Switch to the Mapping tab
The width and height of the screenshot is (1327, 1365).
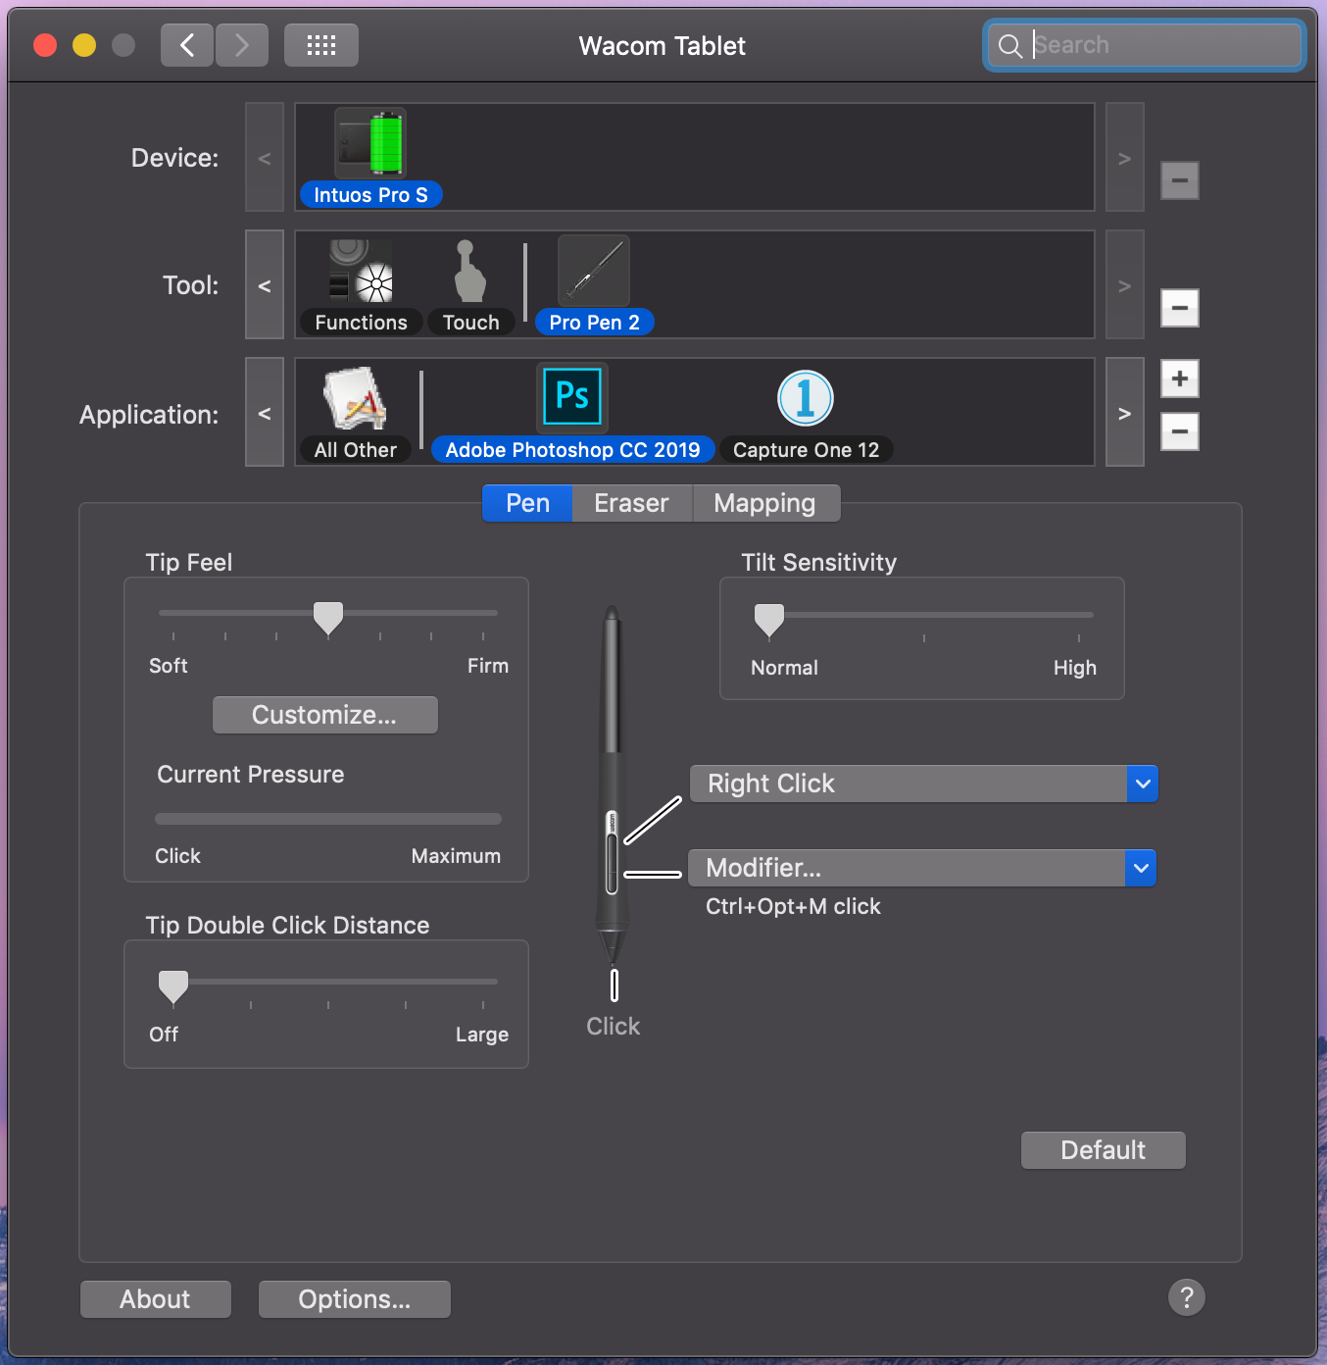point(764,503)
